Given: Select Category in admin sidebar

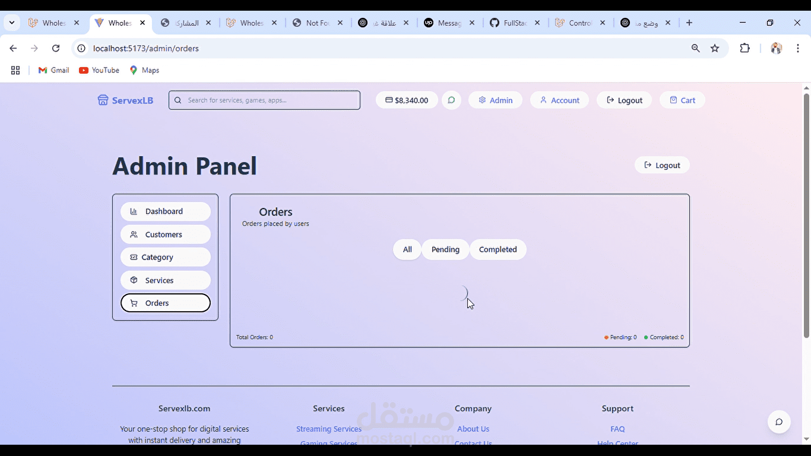Looking at the screenshot, I should (x=165, y=257).
